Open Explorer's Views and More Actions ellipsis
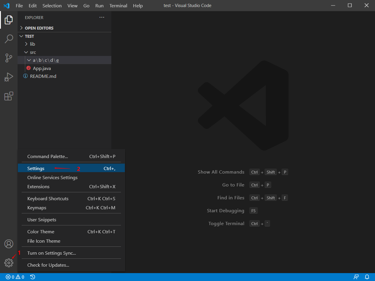Screen dimensions: 375x281 (x=102, y=17)
